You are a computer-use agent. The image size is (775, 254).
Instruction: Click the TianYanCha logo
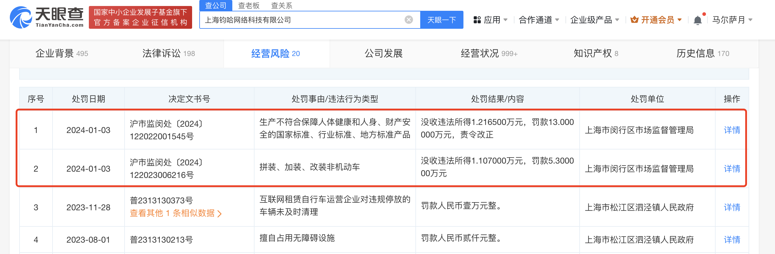click(x=47, y=17)
